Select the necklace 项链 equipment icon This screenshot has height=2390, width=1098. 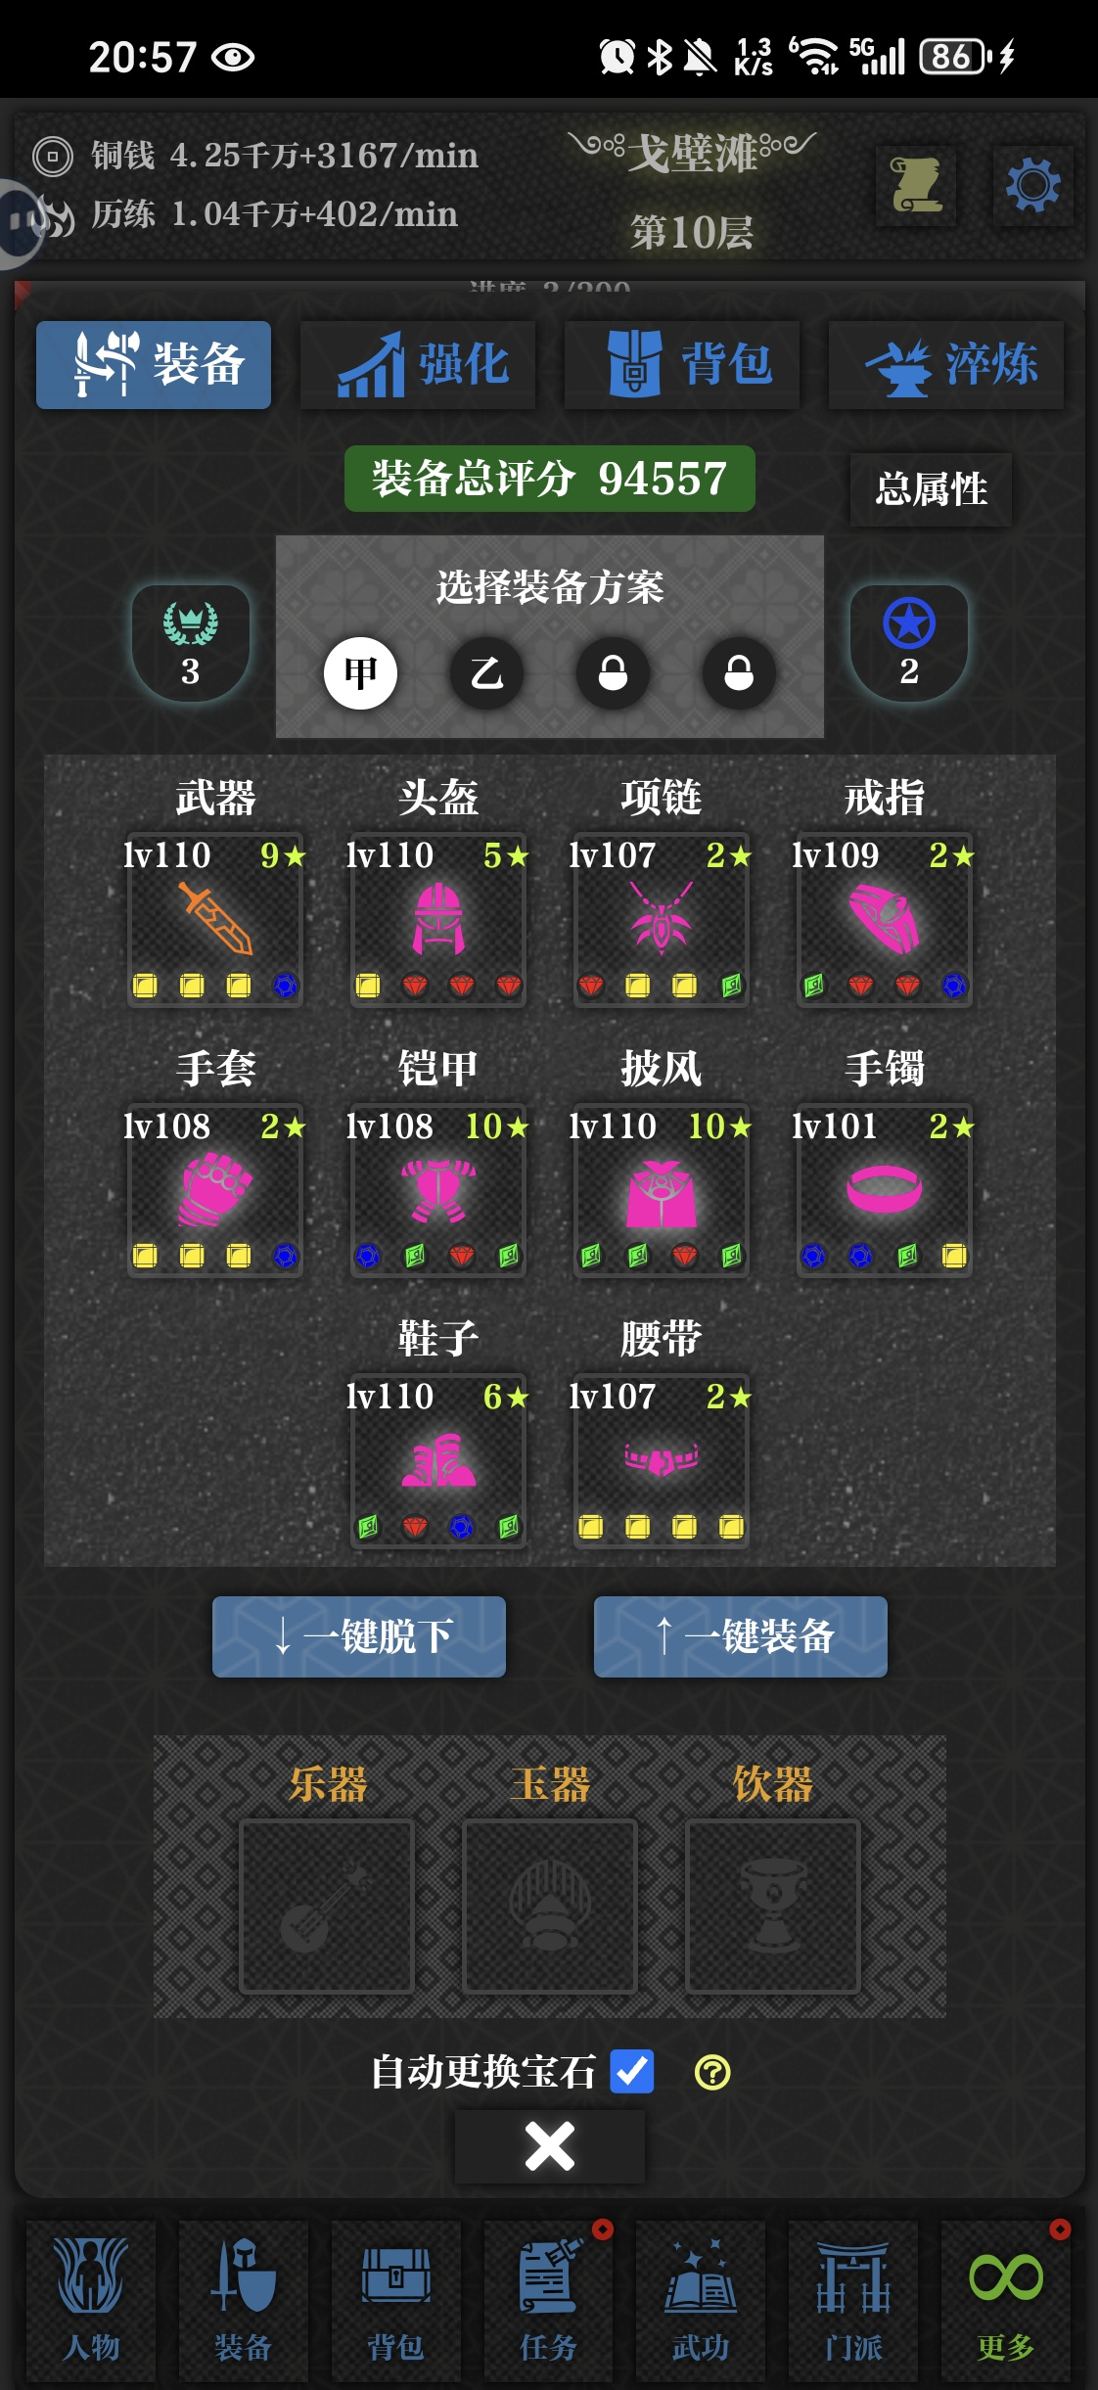click(x=662, y=918)
